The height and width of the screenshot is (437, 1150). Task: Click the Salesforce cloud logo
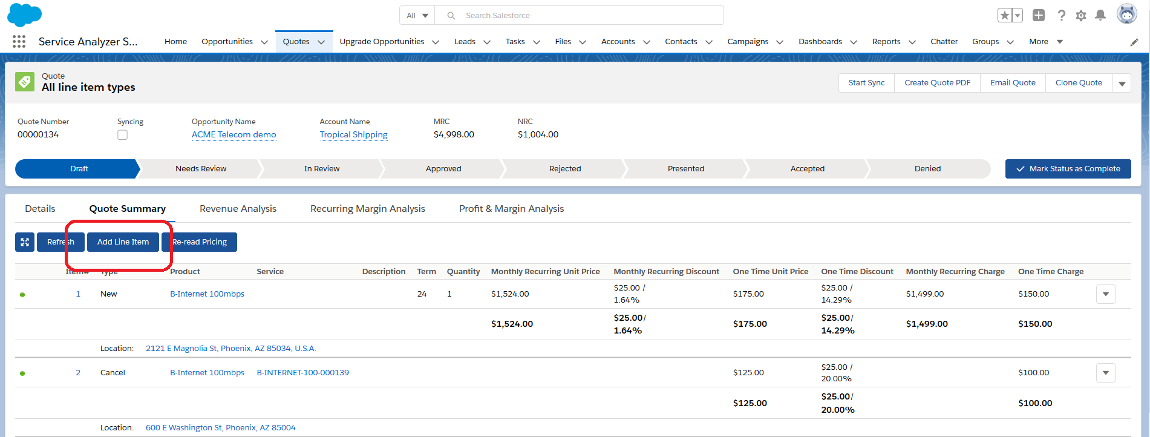point(24,15)
